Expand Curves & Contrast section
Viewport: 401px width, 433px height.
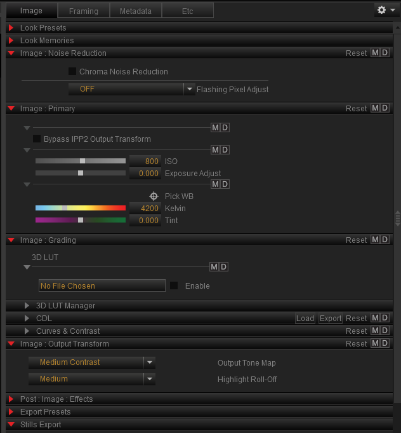(x=27, y=331)
